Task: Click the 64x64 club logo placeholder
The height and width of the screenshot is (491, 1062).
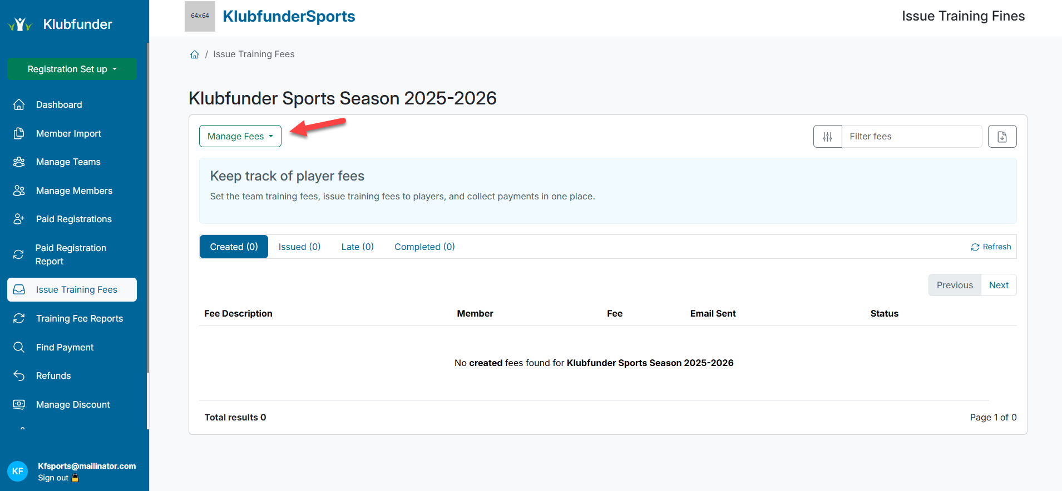Action: [200, 16]
